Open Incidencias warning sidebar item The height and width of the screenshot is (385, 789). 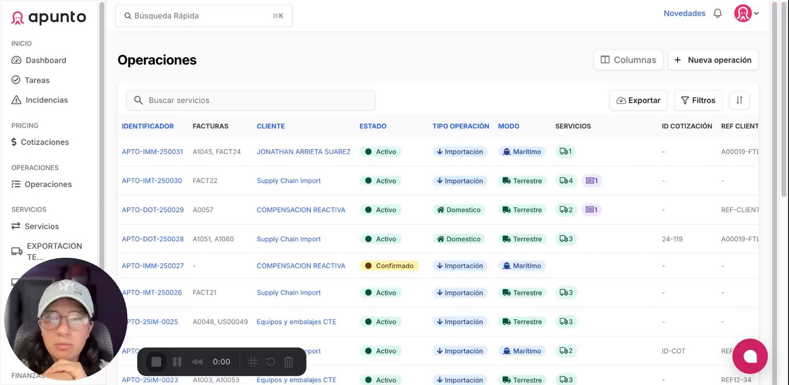(x=47, y=100)
